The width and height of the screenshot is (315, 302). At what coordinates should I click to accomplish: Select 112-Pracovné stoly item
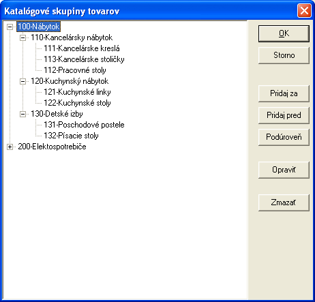pyautogui.click(x=75, y=70)
